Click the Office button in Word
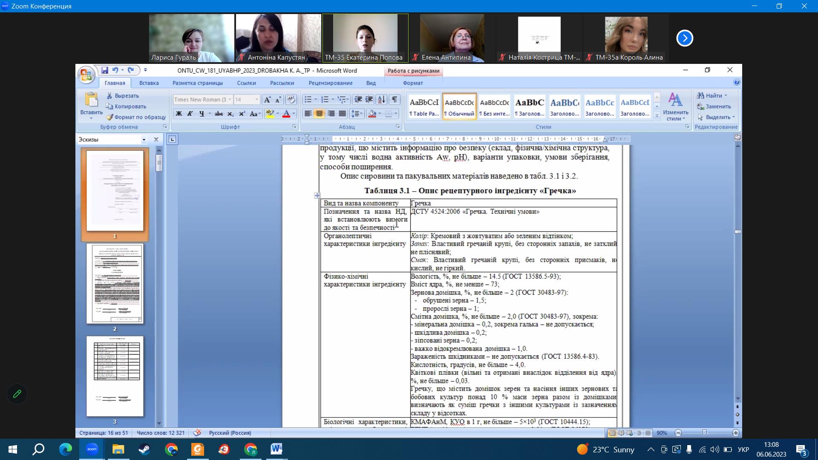 [86, 75]
